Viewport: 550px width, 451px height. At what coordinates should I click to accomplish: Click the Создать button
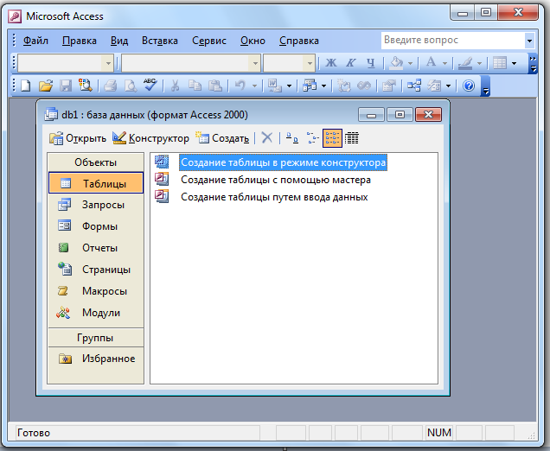pos(222,138)
